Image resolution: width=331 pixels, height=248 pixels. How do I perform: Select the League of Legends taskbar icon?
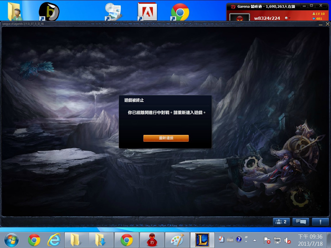tap(202, 240)
